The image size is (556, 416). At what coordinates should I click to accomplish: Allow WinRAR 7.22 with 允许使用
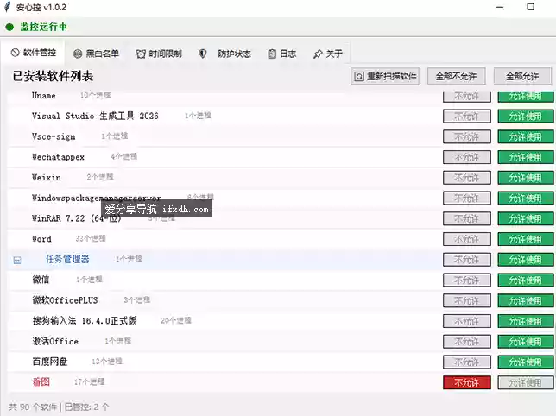point(526,218)
